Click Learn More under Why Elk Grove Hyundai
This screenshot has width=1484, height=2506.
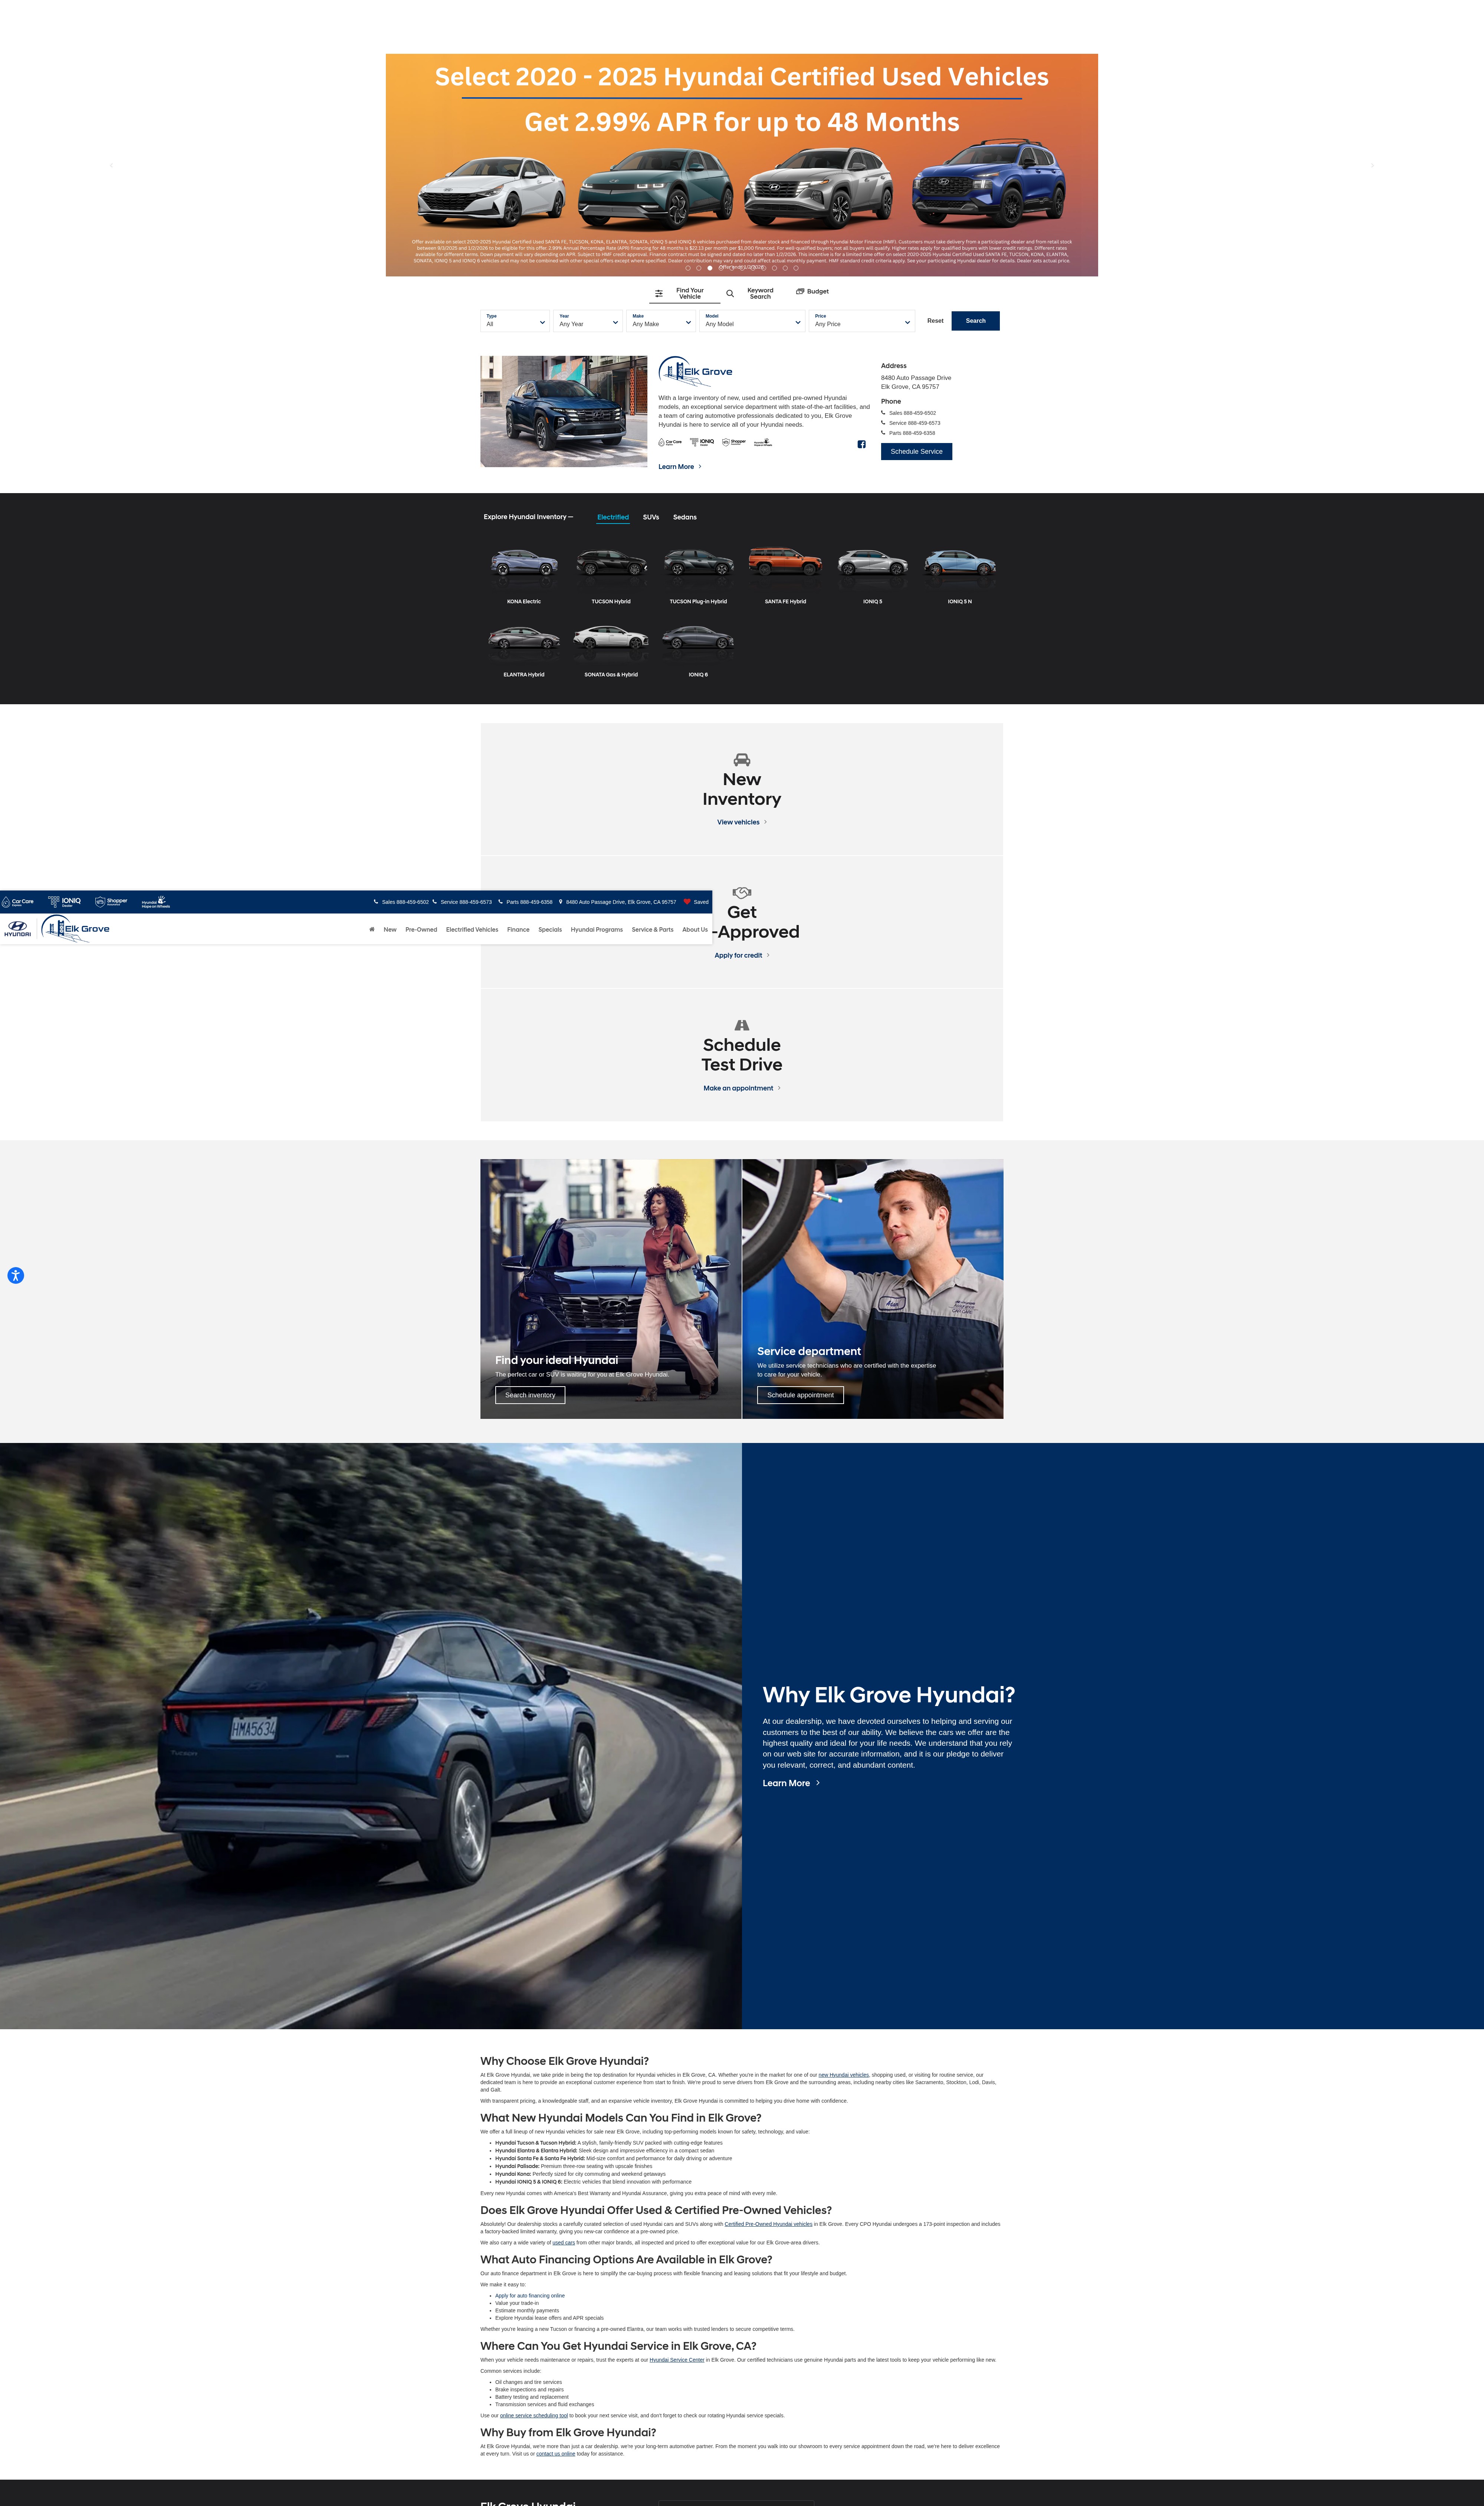click(x=791, y=1783)
